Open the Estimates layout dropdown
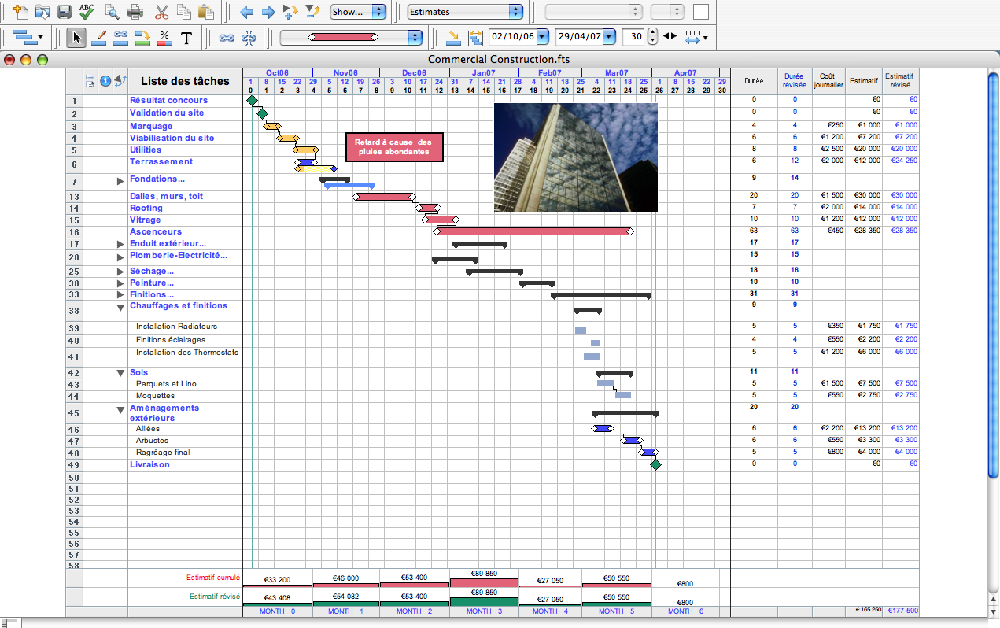The height and width of the screenshot is (628, 1000). pos(466,12)
